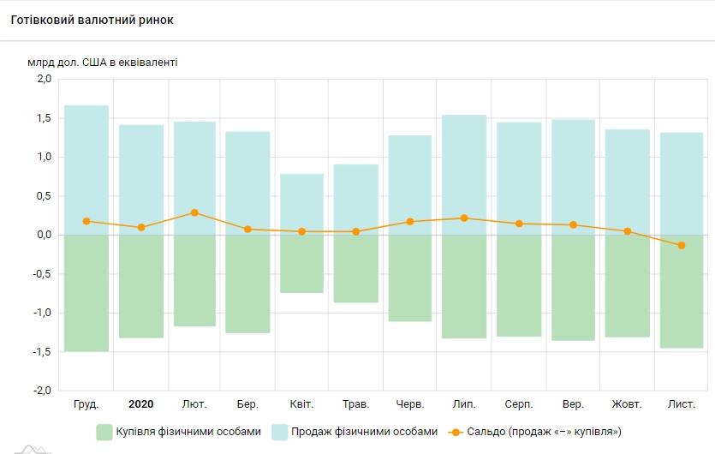This screenshot has width=715, height=454.
Task: Click the blue sales bar for Квіт.
Action: pos(302,201)
